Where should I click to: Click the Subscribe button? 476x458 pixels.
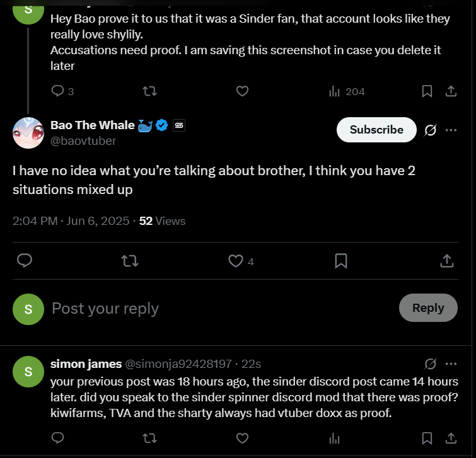click(x=376, y=130)
